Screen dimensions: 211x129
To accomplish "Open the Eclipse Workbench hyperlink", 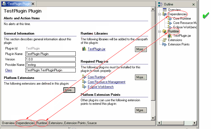I will pos(101,87).
